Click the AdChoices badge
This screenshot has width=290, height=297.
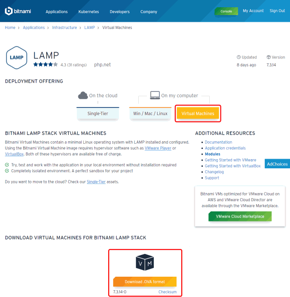277,164
